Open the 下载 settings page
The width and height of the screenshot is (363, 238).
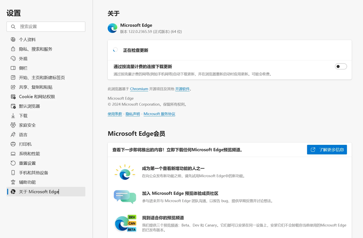coord(46,116)
